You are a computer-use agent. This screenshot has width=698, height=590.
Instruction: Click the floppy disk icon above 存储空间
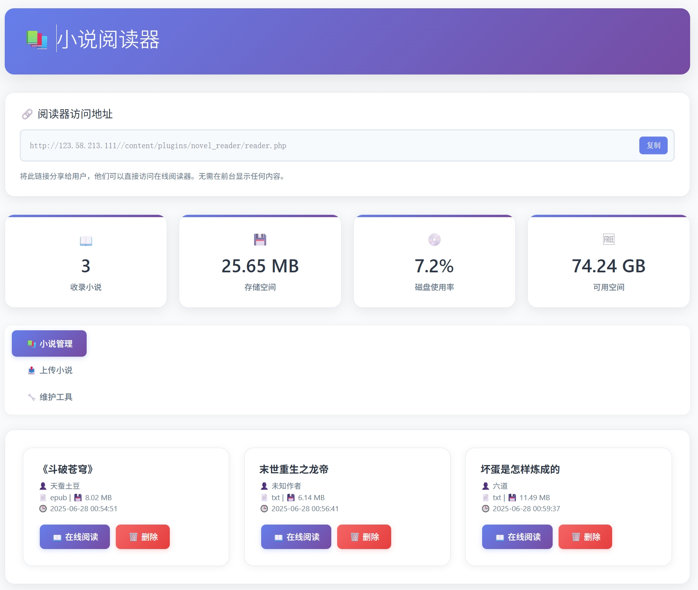coord(260,240)
